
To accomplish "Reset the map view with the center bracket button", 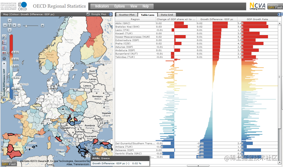I will pyautogui.click(x=10, y=25).
